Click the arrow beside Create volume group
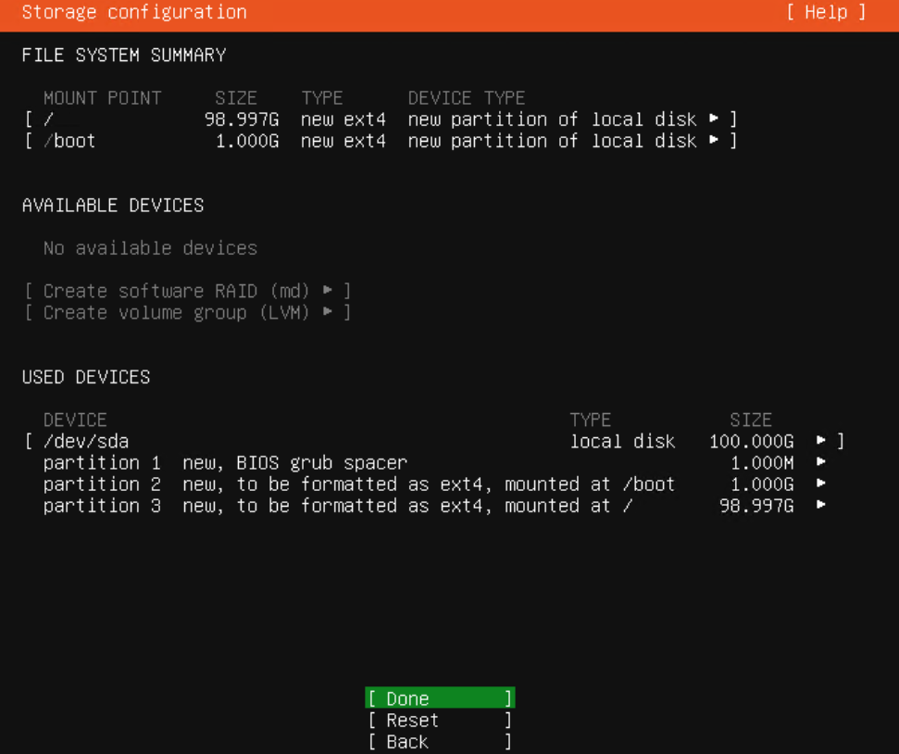This screenshot has height=754, width=899. [329, 312]
